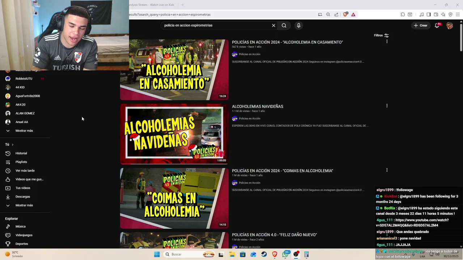Click the install app icon in address bar
This screenshot has width=463, height=260.
tap(320, 14)
